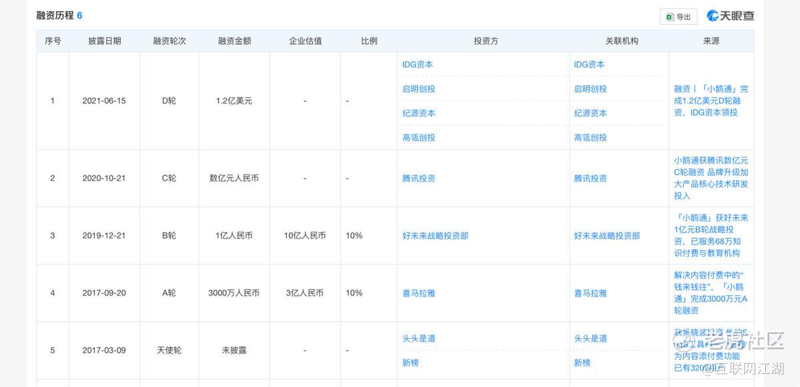Click the 3000万人民币 amount cell
The image size is (800, 387).
pyautogui.click(x=234, y=293)
